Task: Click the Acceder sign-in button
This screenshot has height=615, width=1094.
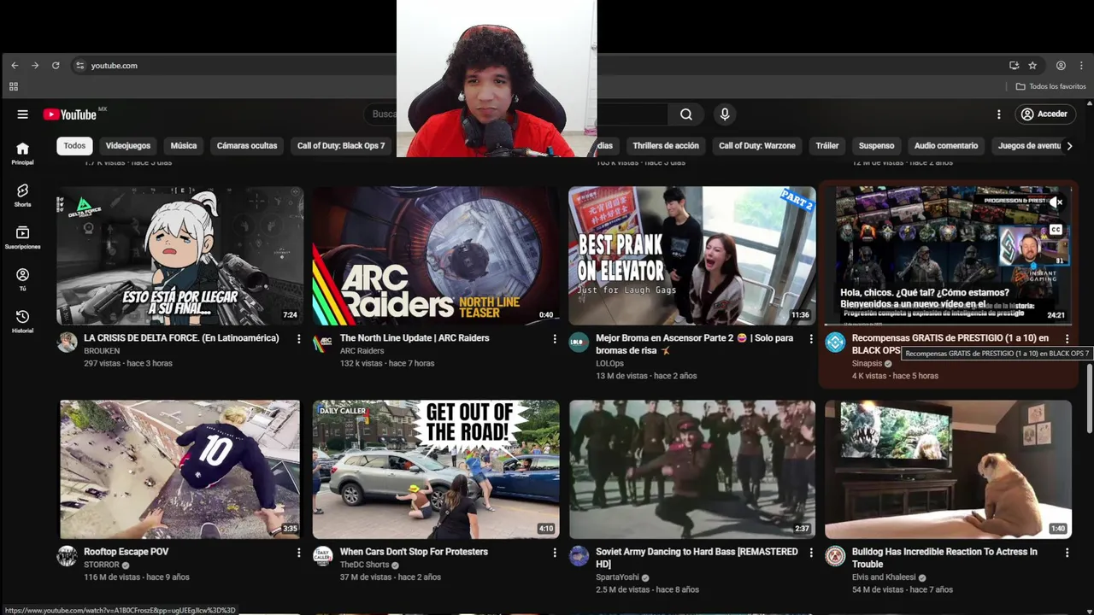Action: pos(1044,114)
